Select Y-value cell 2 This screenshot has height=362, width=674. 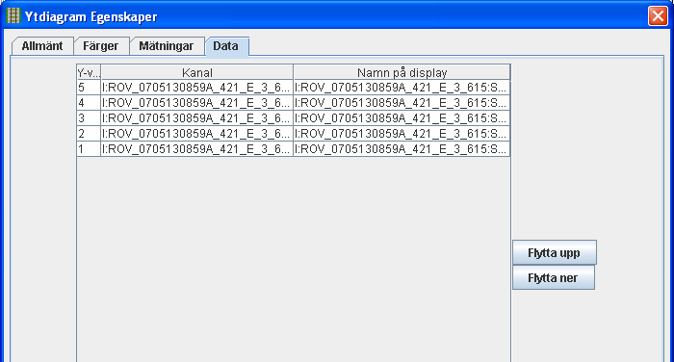(x=89, y=134)
